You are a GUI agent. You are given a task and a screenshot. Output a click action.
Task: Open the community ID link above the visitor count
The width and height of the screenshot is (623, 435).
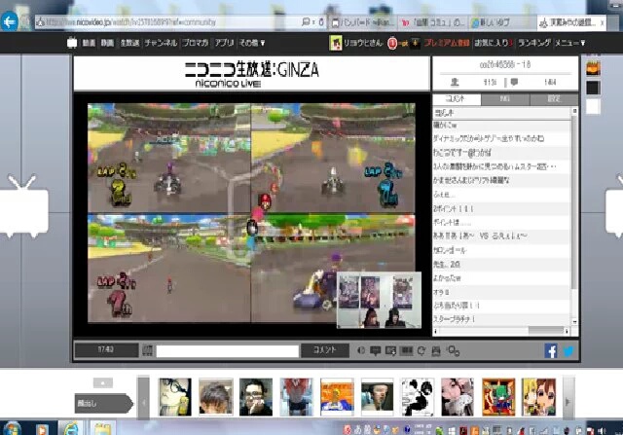click(505, 65)
